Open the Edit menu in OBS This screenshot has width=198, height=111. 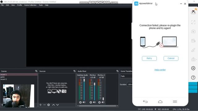click(x=7, y=5)
